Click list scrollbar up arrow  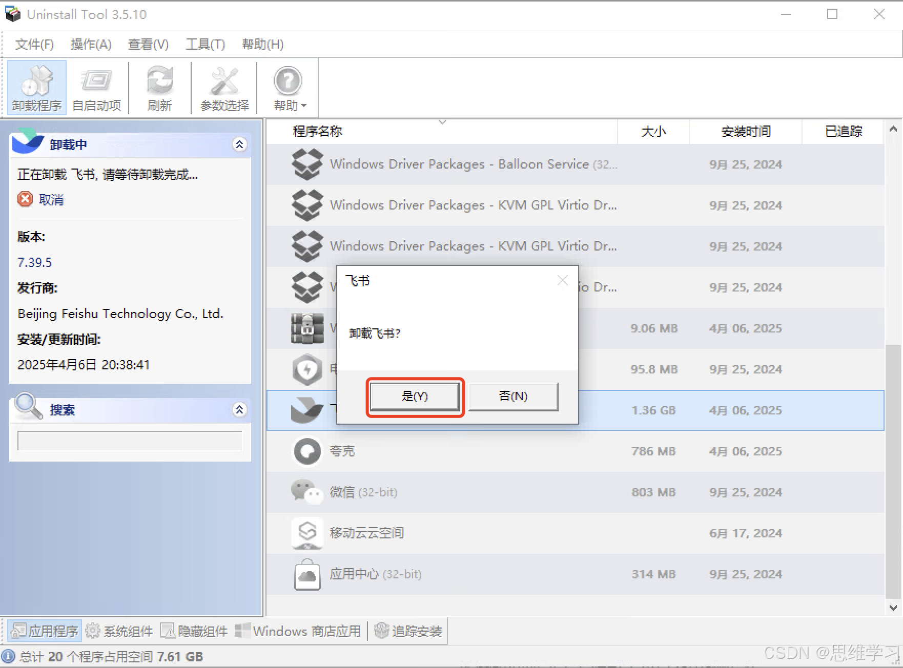tap(893, 129)
